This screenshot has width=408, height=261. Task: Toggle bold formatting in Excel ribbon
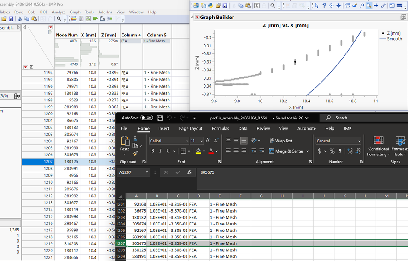point(152,151)
